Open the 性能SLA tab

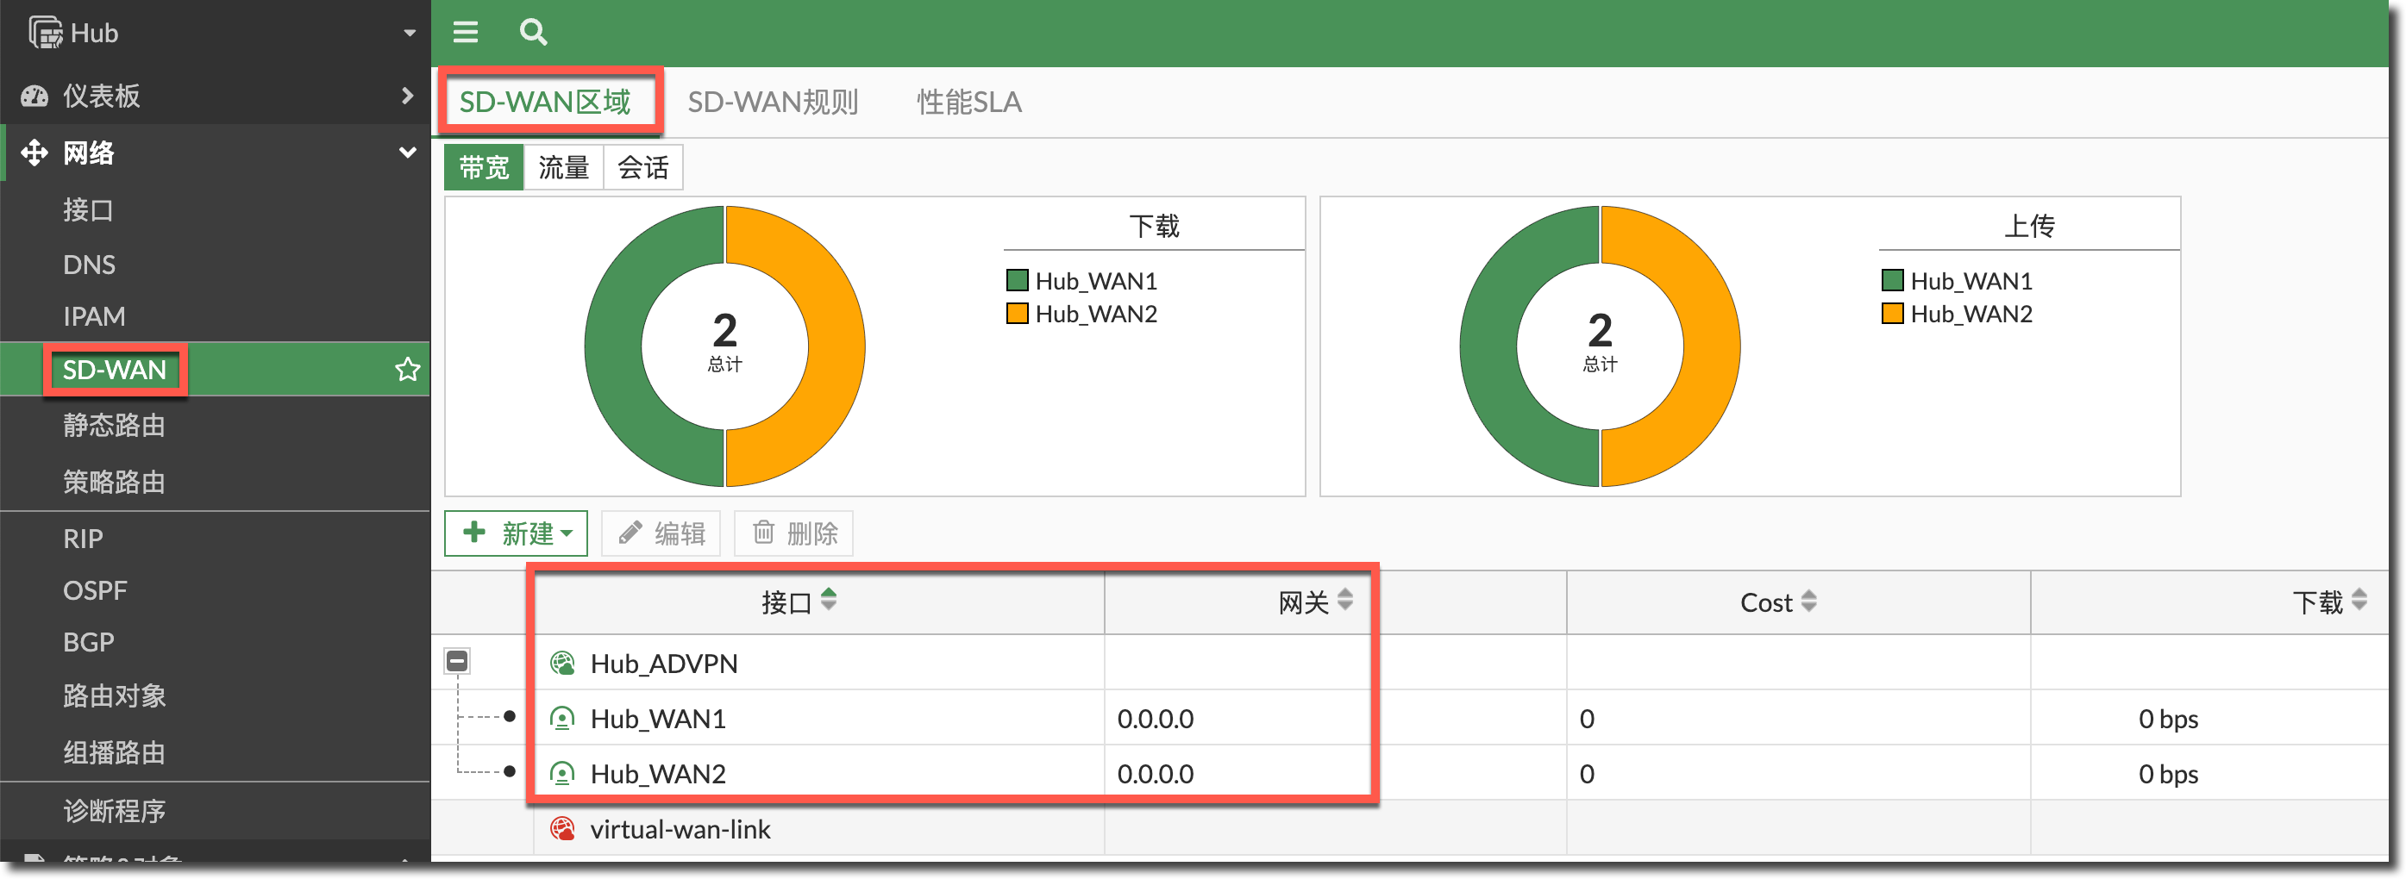coord(968,102)
